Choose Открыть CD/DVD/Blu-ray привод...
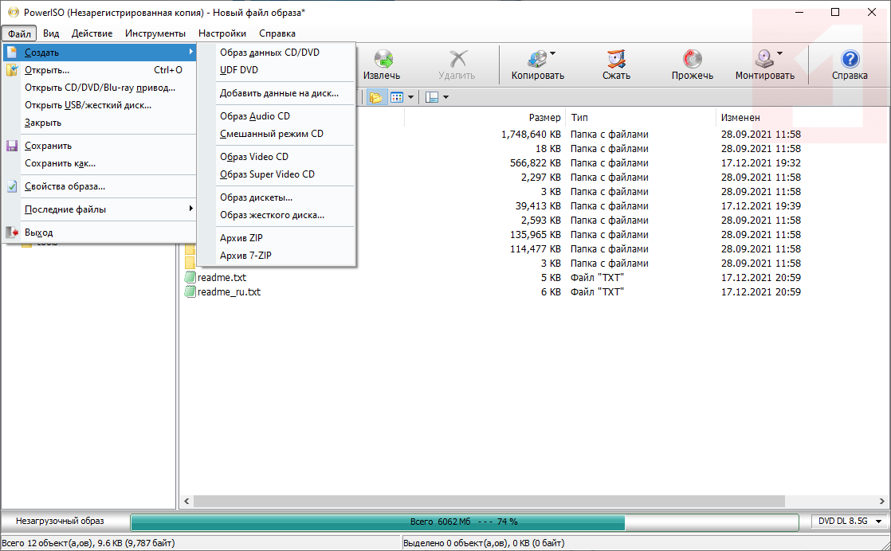The width and height of the screenshot is (891, 551). (100, 88)
